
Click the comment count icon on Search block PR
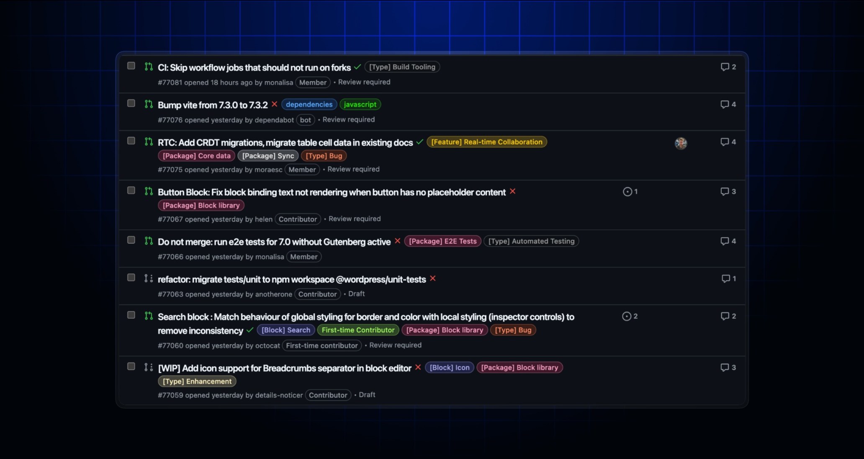click(x=725, y=316)
